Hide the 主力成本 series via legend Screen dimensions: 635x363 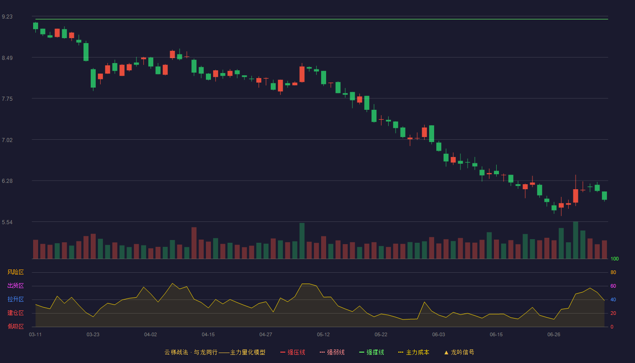point(414,352)
